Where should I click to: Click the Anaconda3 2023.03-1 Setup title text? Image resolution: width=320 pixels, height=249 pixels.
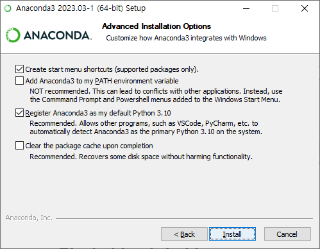[x=81, y=8]
